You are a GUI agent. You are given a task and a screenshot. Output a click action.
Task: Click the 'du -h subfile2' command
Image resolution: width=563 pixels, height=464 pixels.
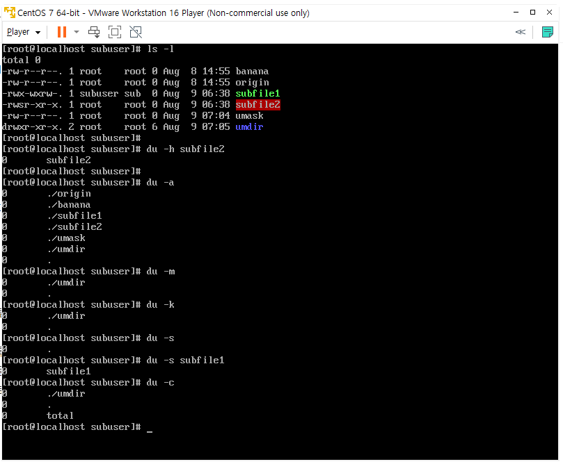[185, 149]
